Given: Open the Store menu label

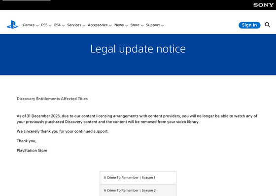Looking at the screenshot, I should [x=135, y=25].
